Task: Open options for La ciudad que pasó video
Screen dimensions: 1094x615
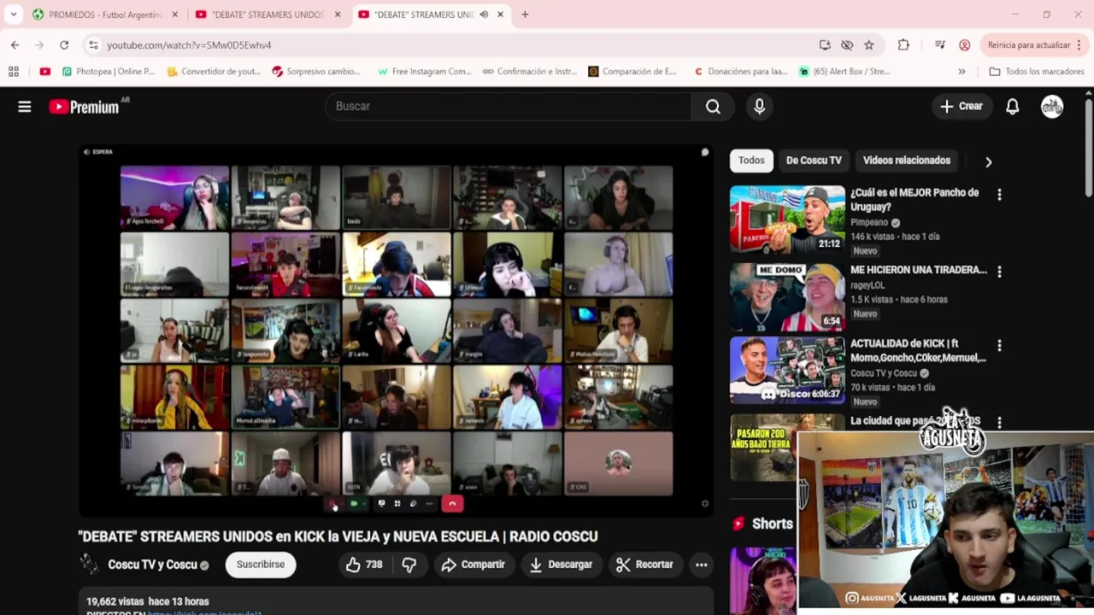Action: (999, 423)
